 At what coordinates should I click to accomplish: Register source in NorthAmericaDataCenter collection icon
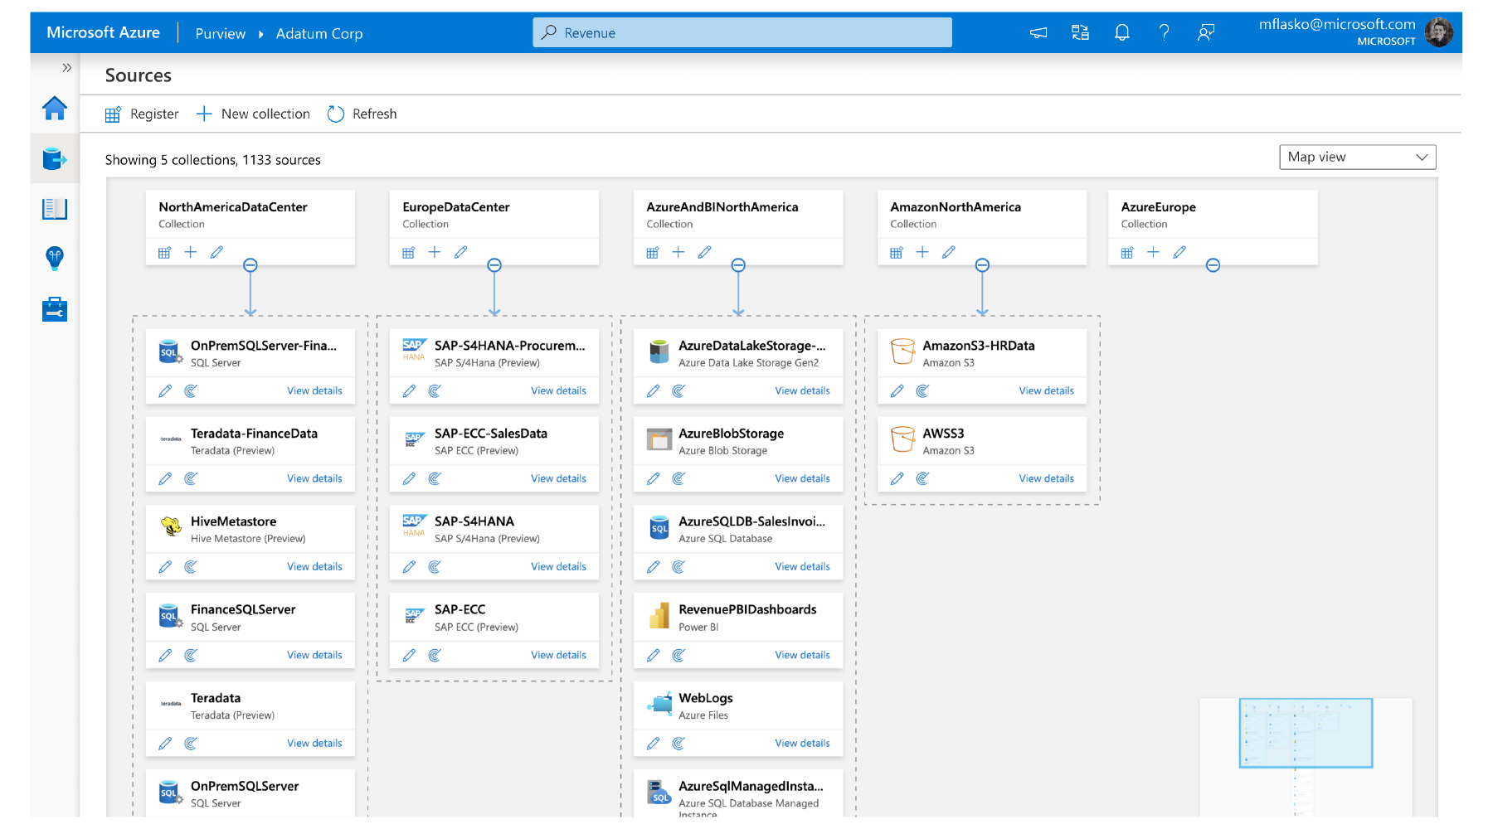164,252
